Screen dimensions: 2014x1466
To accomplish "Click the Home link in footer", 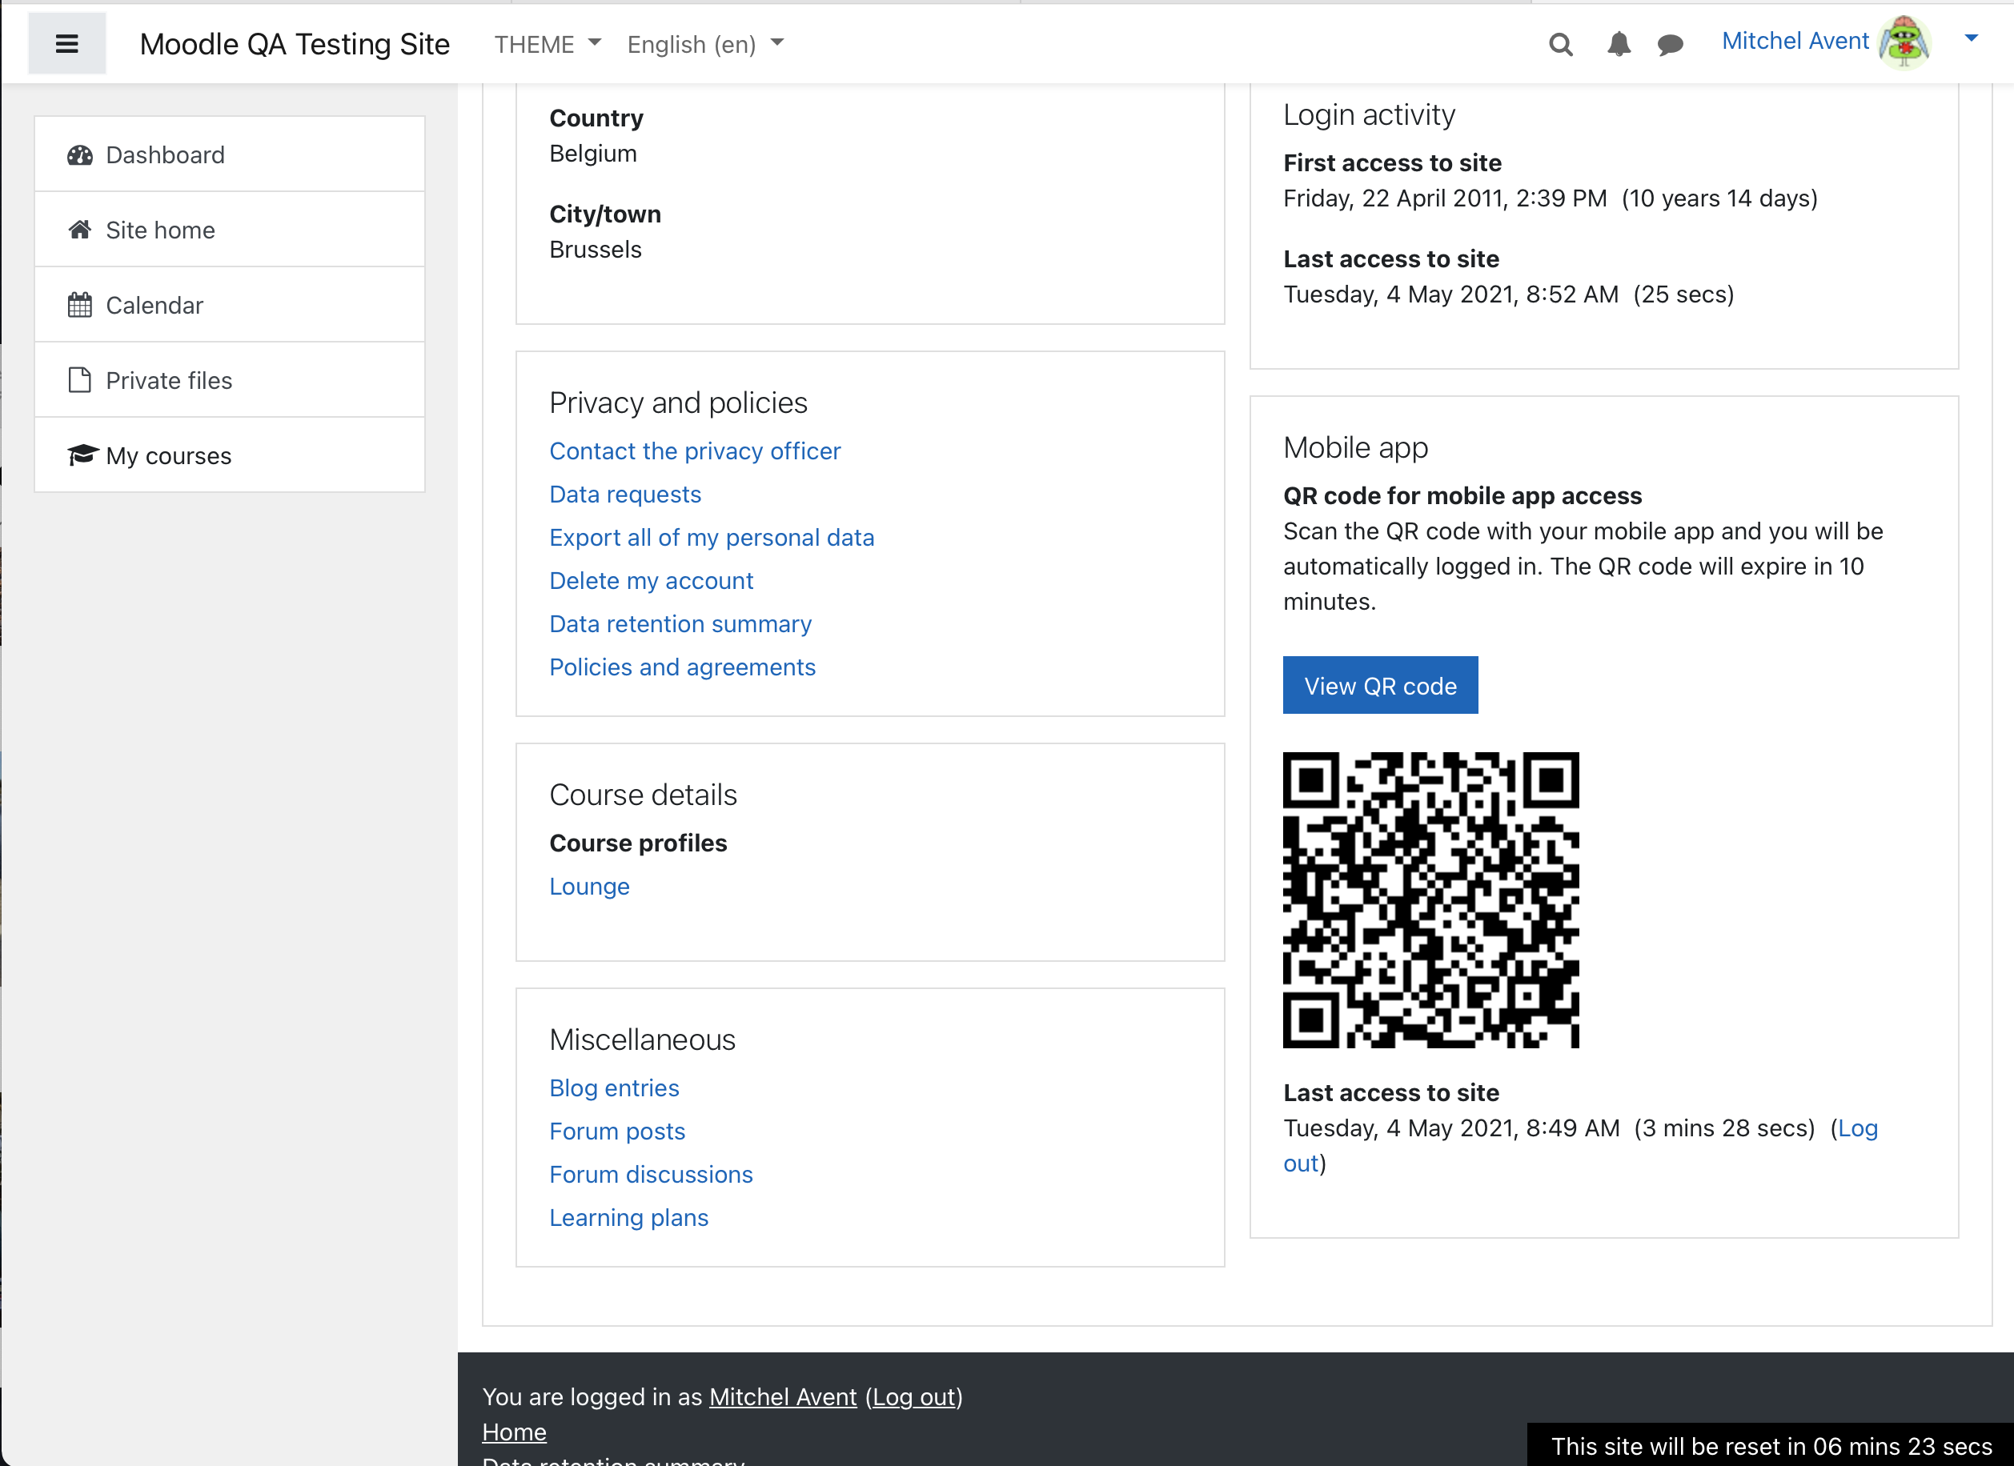I will click(x=514, y=1432).
